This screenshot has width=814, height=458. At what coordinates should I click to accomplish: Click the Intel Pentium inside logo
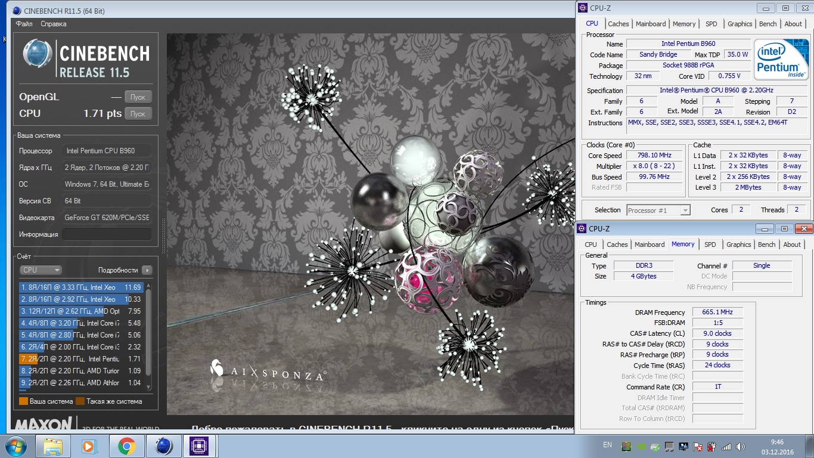[781, 60]
